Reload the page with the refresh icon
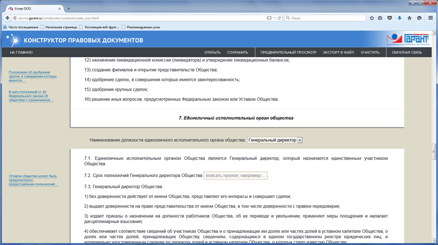438x245 pixels. pyautogui.click(x=279, y=18)
